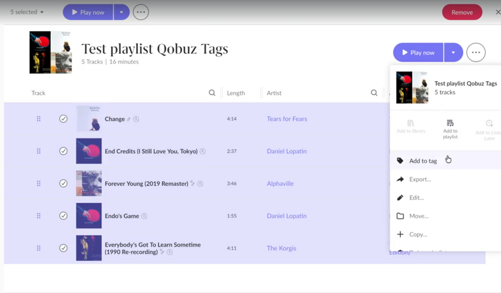Click 'Change' track title
Screen dimensions: 501x293
point(115,119)
